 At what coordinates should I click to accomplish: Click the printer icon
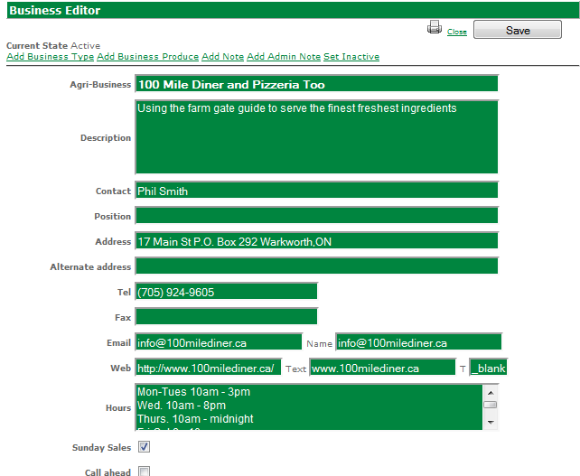point(435,27)
